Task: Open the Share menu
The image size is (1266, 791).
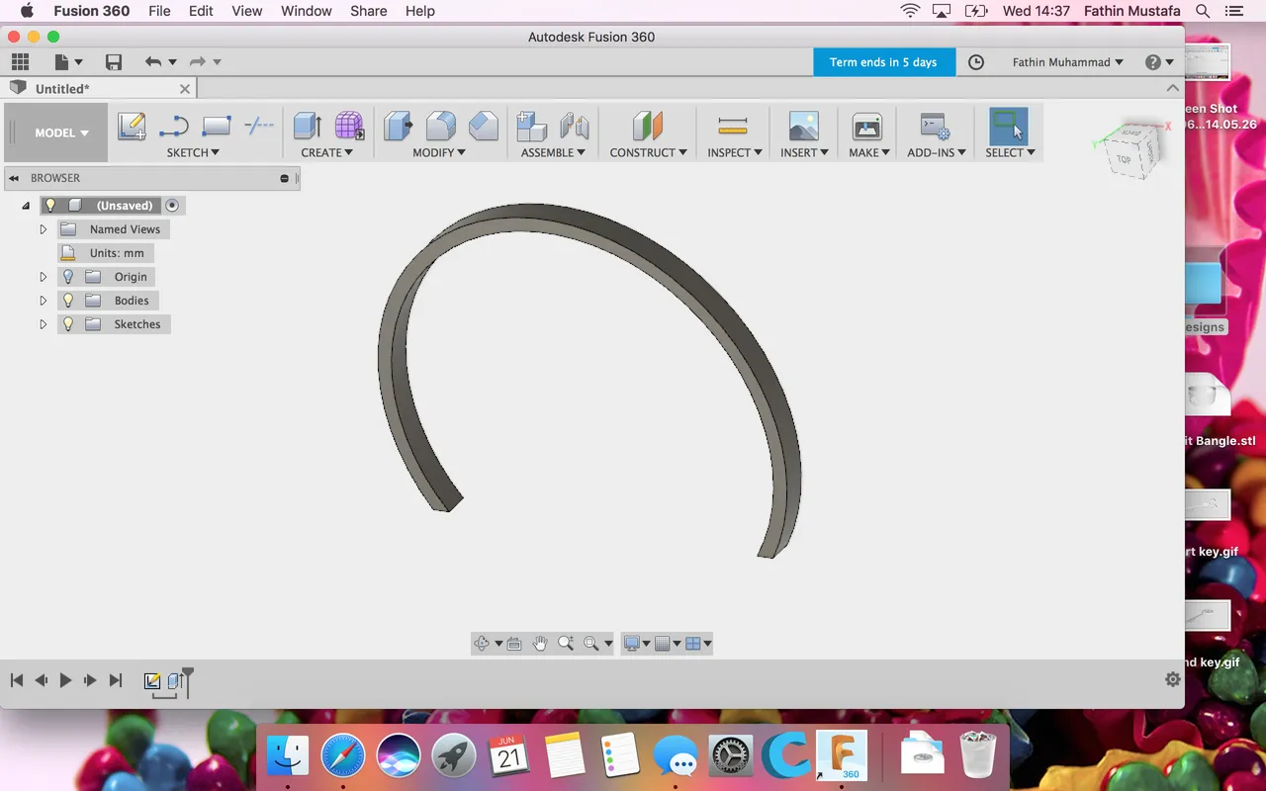Action: [x=368, y=11]
